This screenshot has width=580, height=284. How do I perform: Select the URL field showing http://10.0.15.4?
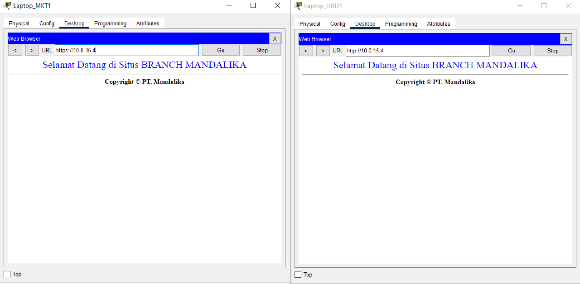pos(417,50)
